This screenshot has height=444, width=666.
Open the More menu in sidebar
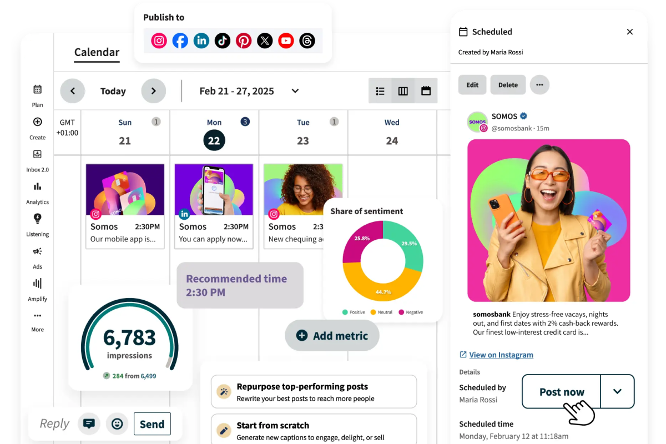click(x=37, y=321)
